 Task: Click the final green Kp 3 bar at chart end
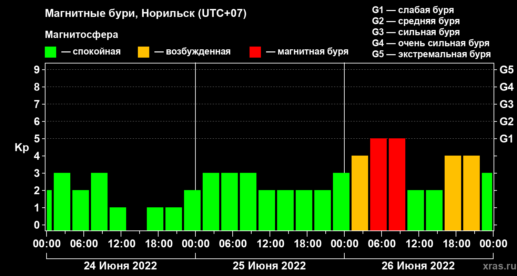487,201
